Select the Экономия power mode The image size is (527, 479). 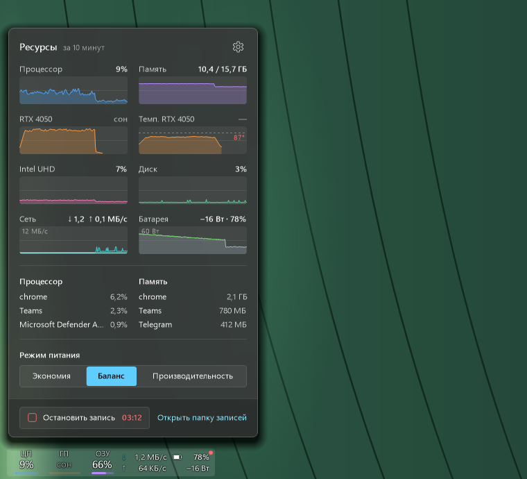51,376
